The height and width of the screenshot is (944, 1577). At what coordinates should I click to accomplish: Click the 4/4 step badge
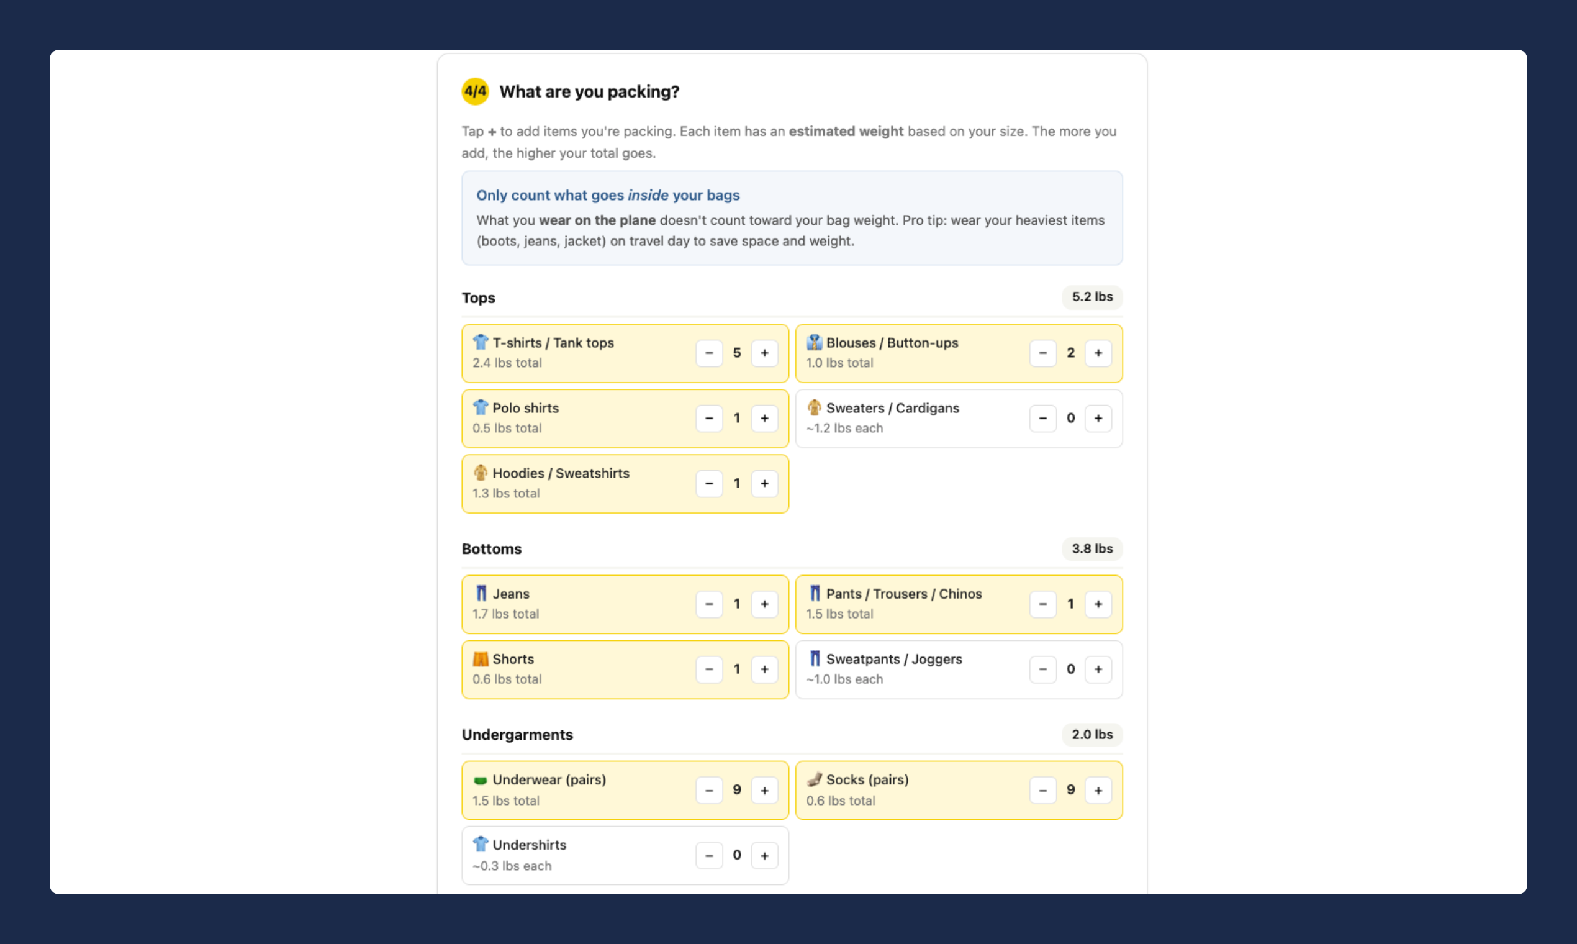tap(475, 91)
